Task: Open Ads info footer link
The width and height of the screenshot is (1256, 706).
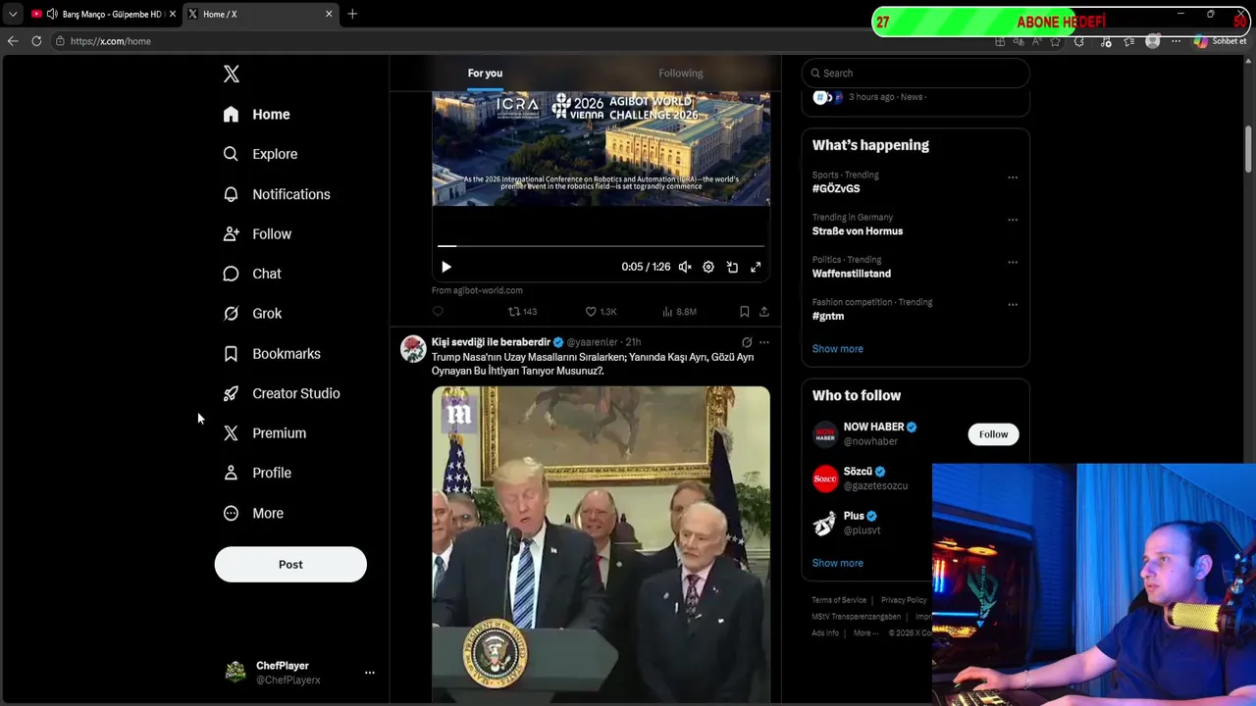Action: point(825,633)
